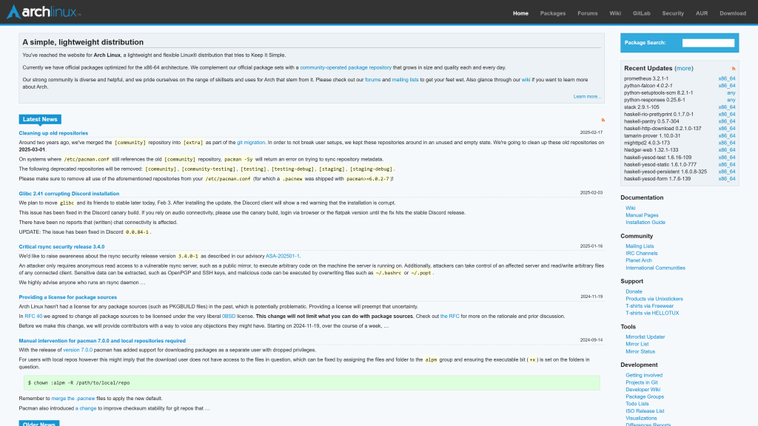Open Providing a license for package sources

pyautogui.click(x=67, y=297)
